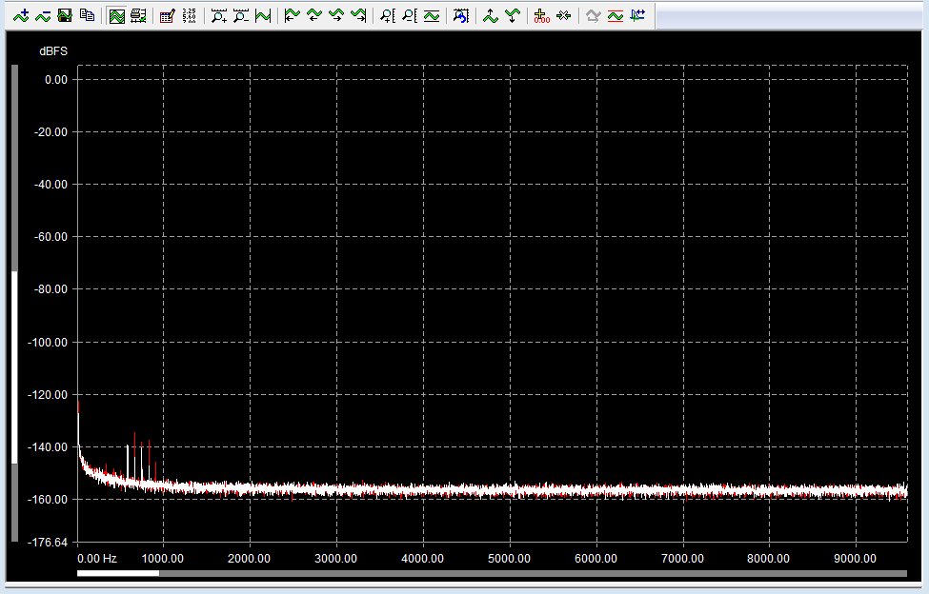Click the move trace up icon
Image resolution: width=929 pixels, height=594 pixels.
(491, 16)
